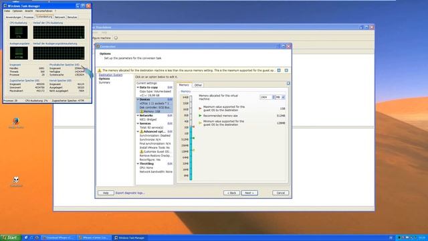Collapse the Devices section
The image size is (428, 241).
pos(138,100)
